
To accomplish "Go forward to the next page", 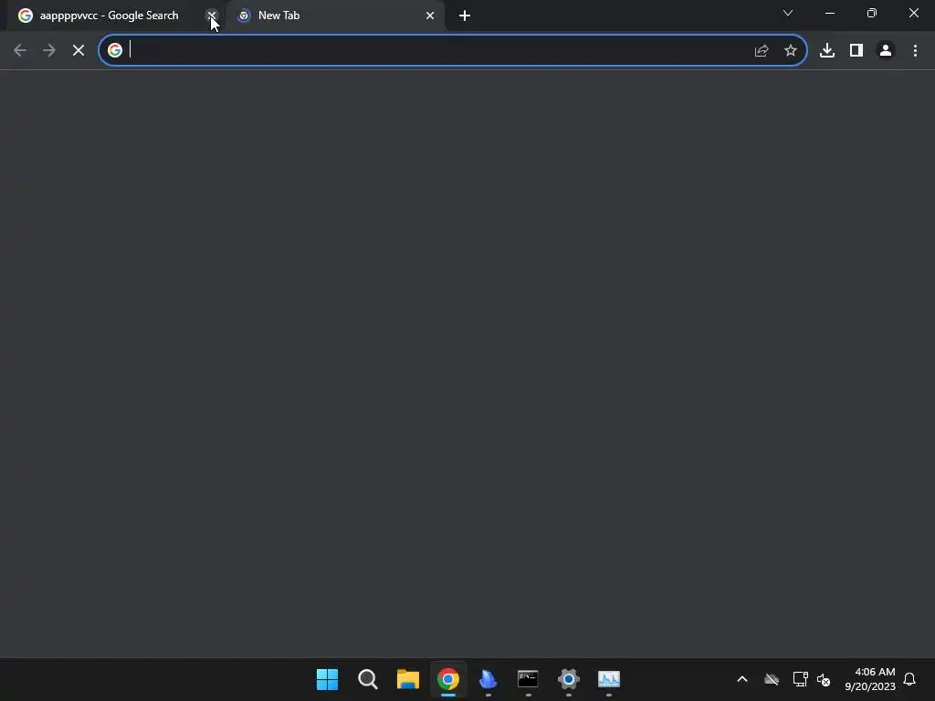I will 49,50.
